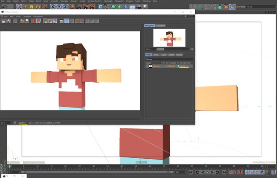Switch to the History tab
Image resolution: width=277 pixels, height=178 pixels.
pyautogui.click(x=148, y=55)
